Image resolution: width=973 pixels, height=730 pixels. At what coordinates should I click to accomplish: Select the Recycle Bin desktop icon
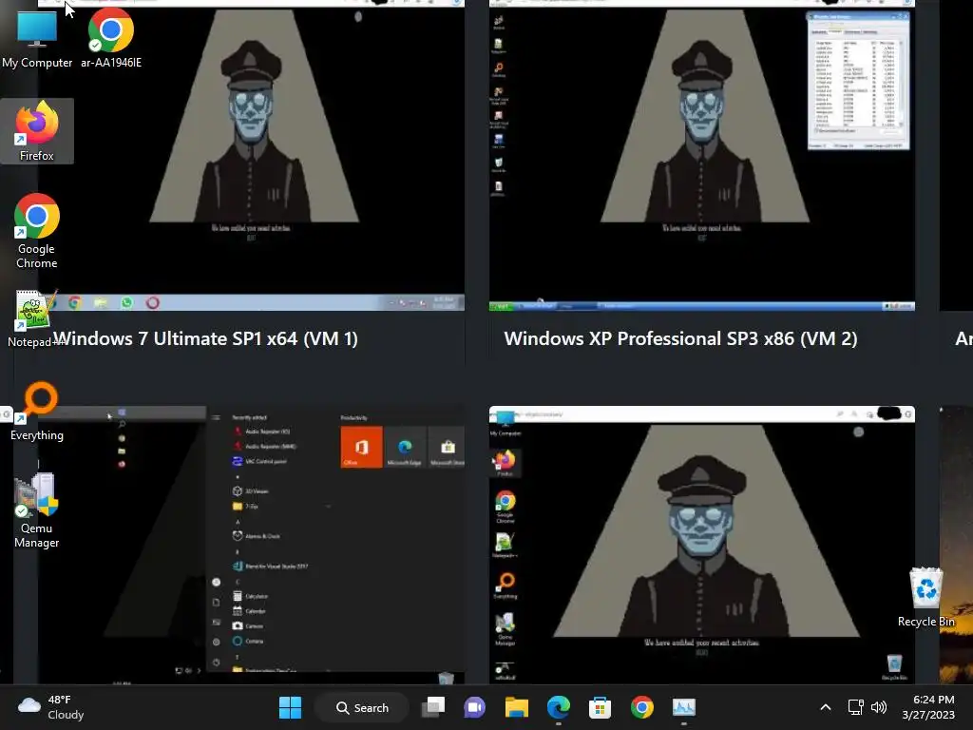[925, 597]
